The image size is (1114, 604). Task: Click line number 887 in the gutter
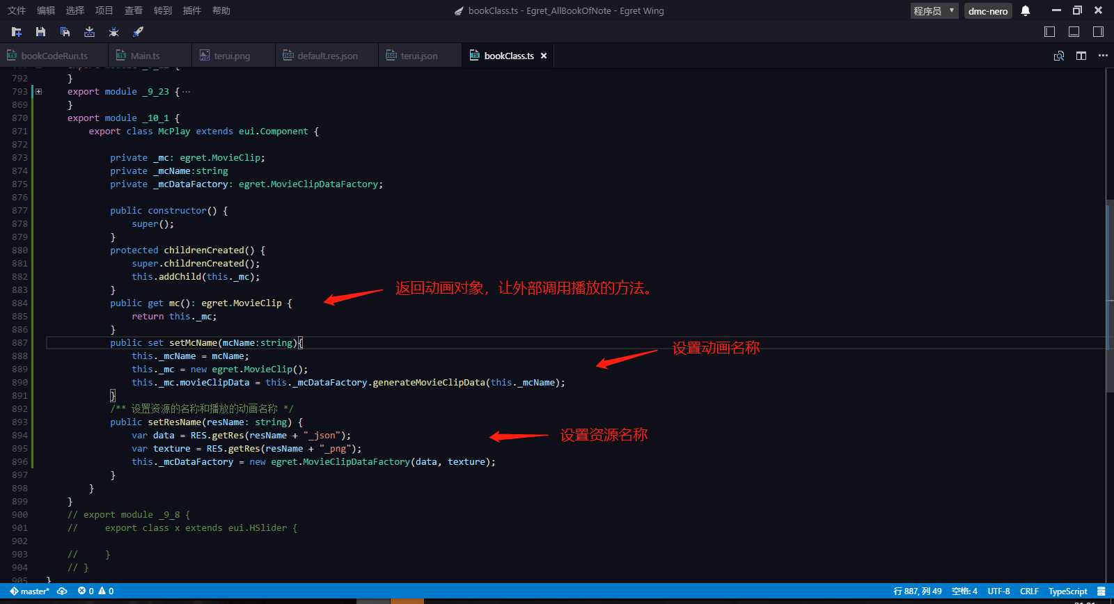click(19, 343)
